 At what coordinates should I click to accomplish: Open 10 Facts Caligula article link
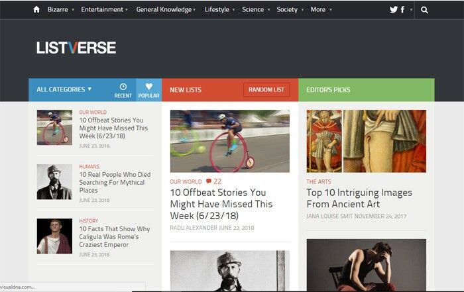[x=115, y=237]
